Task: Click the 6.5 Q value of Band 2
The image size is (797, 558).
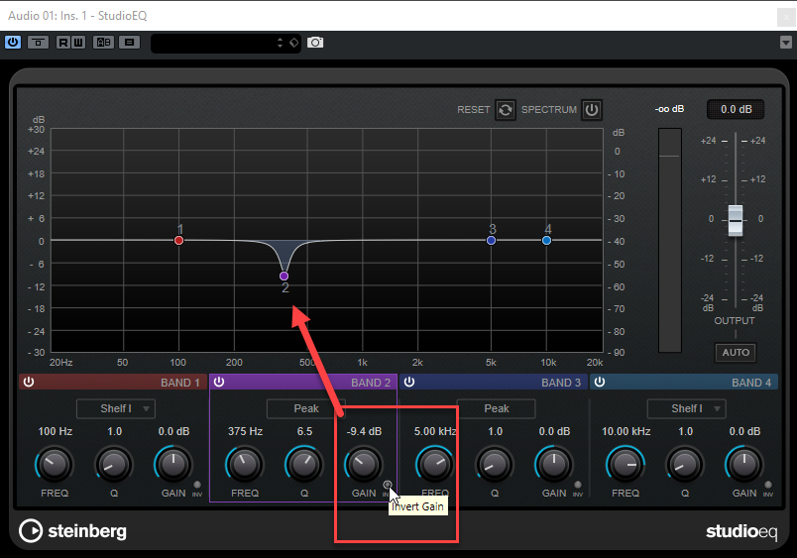Action: coord(304,431)
